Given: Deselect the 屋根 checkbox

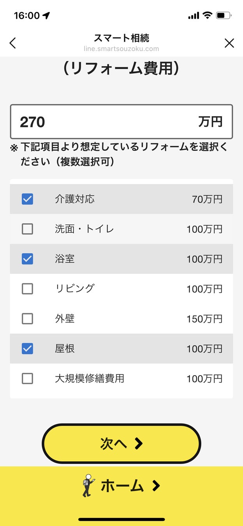Looking at the screenshot, I should click(x=27, y=349).
